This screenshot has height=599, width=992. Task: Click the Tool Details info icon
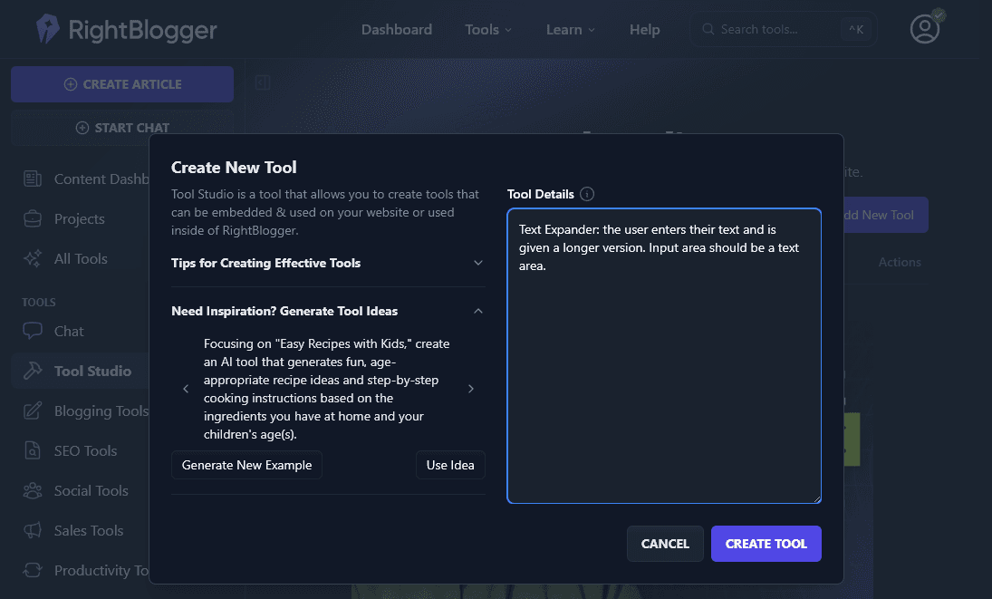[x=587, y=194]
